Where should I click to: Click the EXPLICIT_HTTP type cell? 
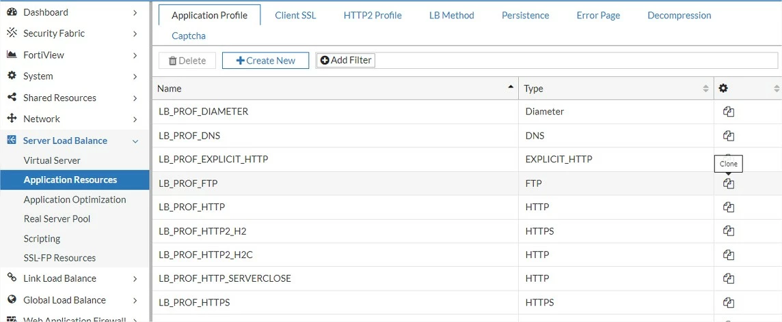point(616,160)
